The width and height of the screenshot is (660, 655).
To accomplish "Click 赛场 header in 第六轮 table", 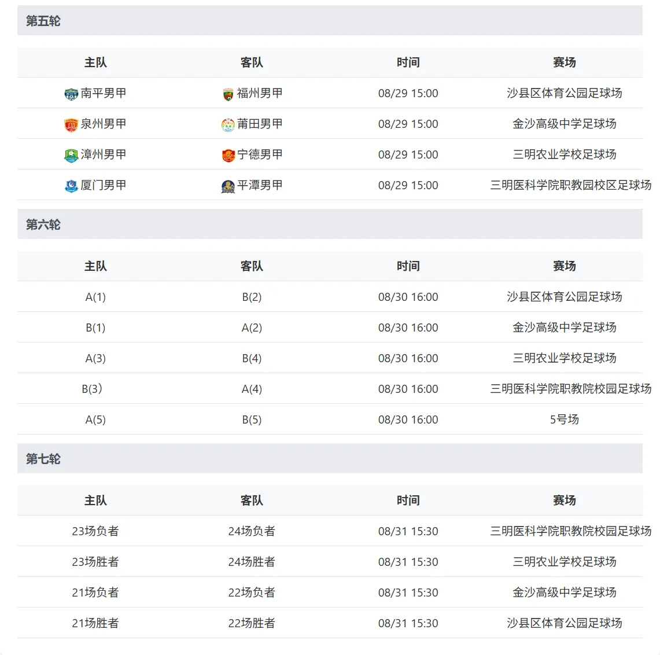I will [565, 266].
